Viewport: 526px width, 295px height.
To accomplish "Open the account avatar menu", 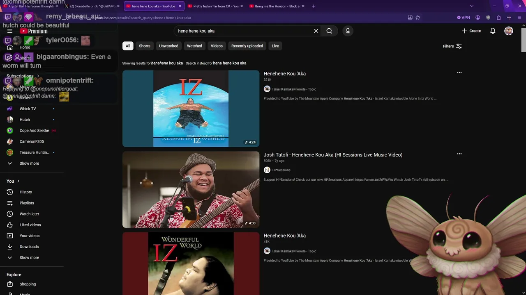I will (509, 31).
